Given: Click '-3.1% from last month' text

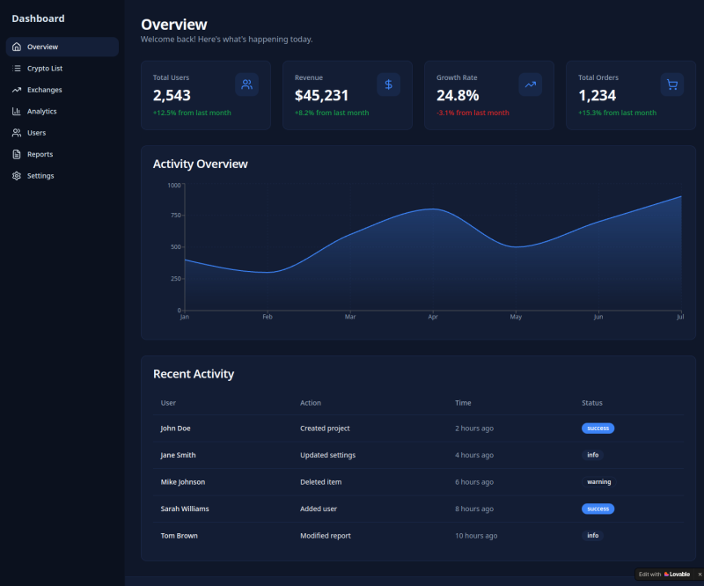Looking at the screenshot, I should click(x=473, y=113).
